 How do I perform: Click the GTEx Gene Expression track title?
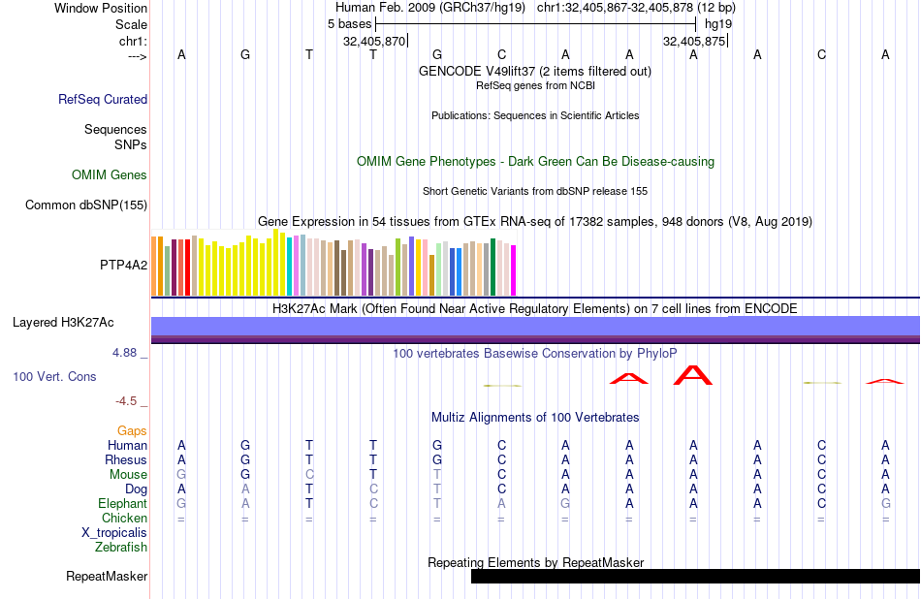535,221
